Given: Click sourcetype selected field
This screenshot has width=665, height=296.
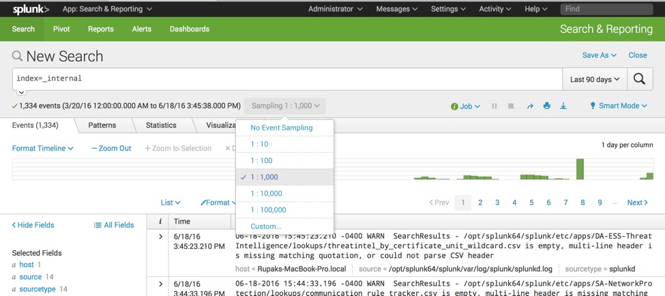Looking at the screenshot, I should [38, 289].
